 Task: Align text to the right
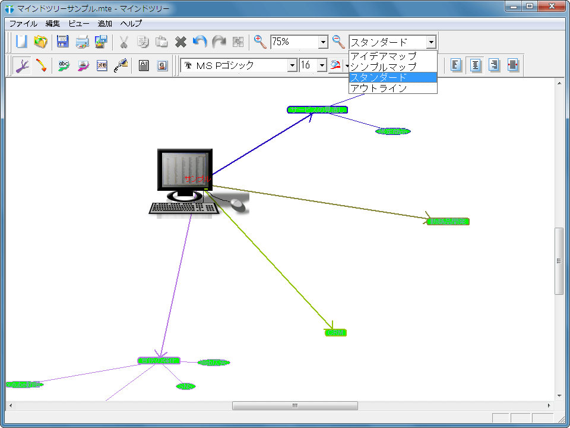click(x=493, y=65)
